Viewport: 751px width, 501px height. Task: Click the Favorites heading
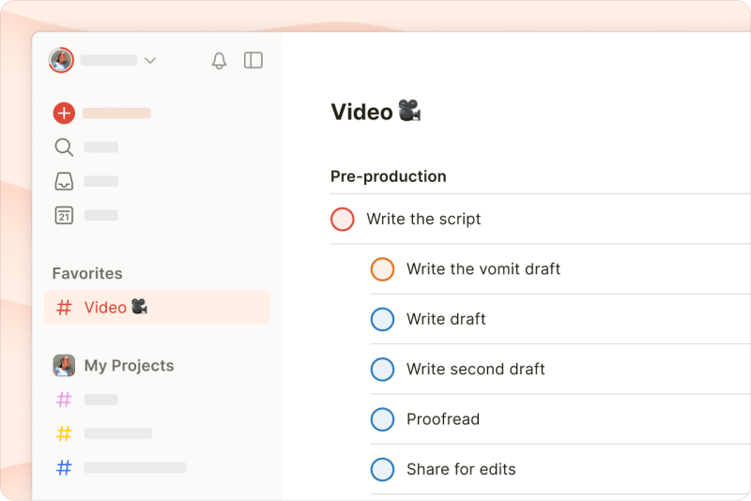[87, 273]
